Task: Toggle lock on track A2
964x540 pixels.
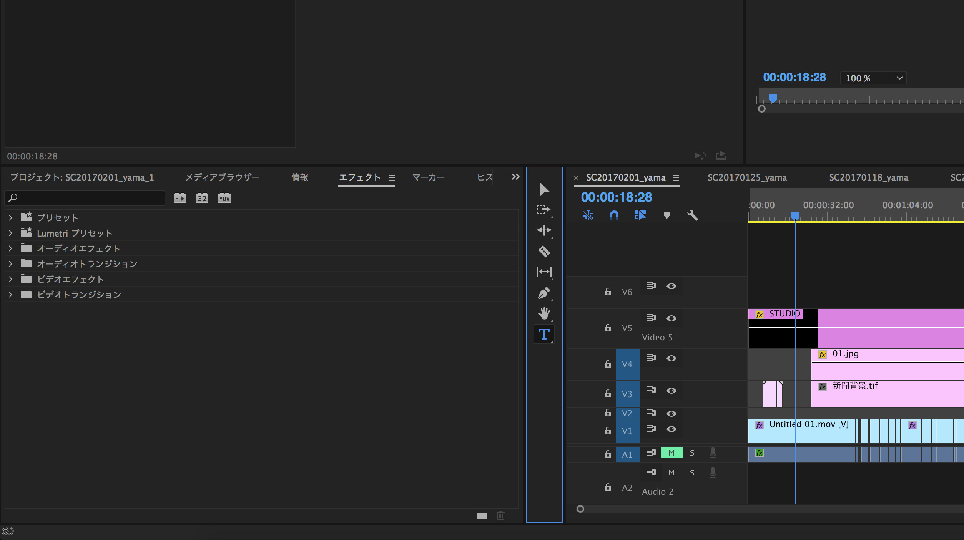Action: pos(608,487)
